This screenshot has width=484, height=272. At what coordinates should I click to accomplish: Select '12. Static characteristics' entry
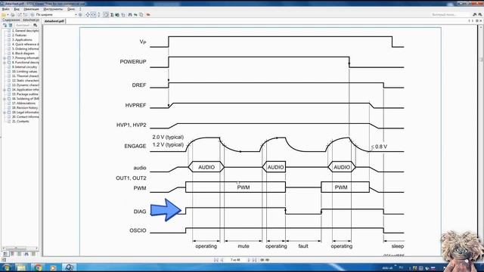tap(25, 81)
